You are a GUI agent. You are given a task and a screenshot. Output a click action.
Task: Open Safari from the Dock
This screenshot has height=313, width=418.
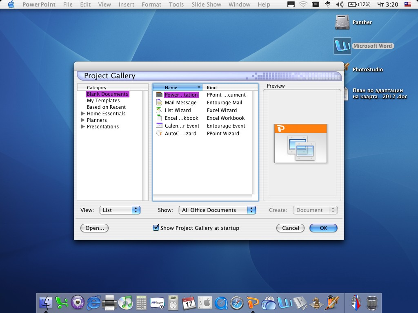pyautogui.click(x=237, y=303)
